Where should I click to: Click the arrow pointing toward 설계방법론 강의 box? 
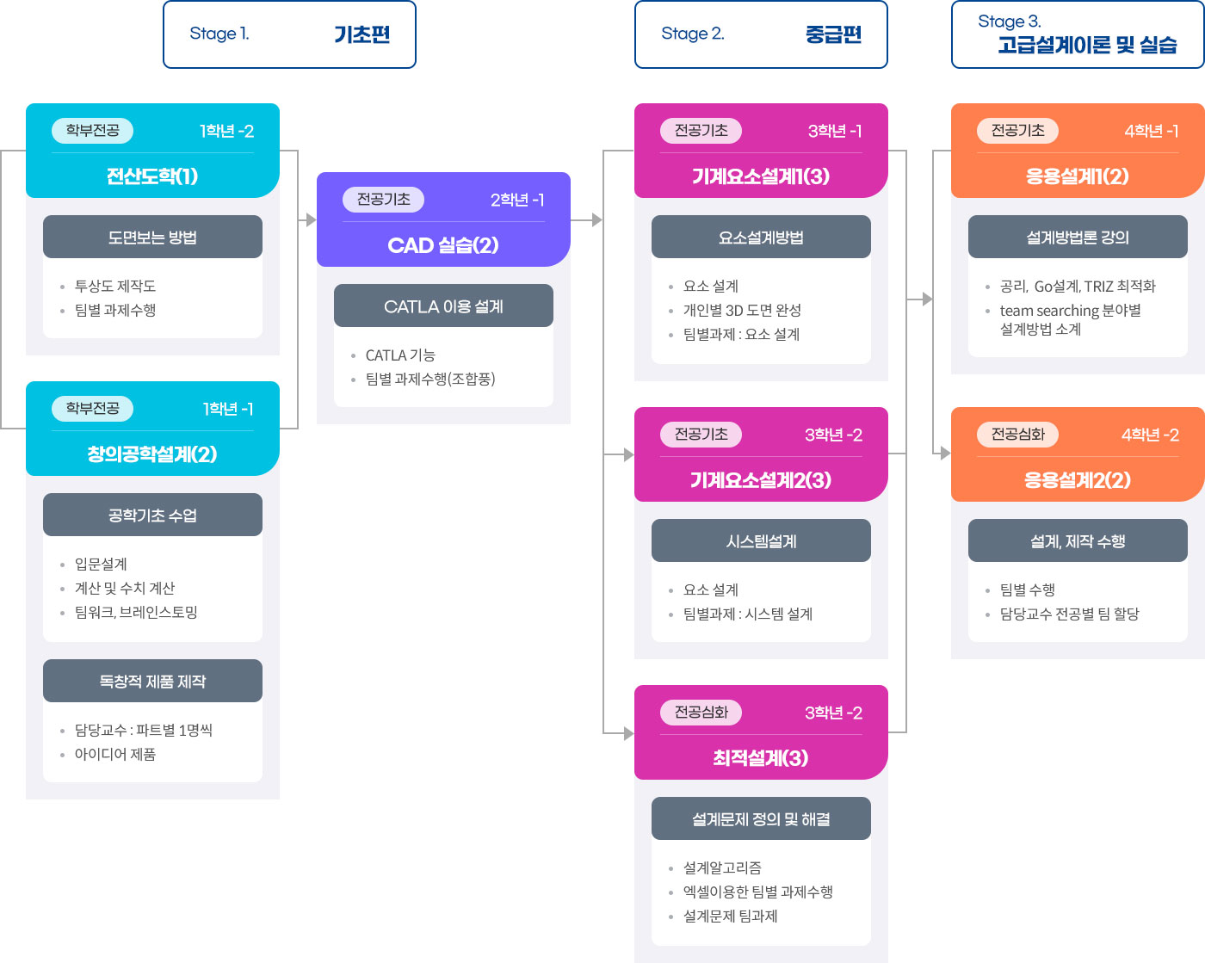(927, 299)
